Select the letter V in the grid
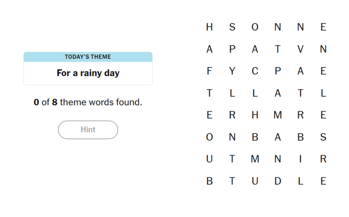The height and width of the screenshot is (217, 349). point(300,49)
